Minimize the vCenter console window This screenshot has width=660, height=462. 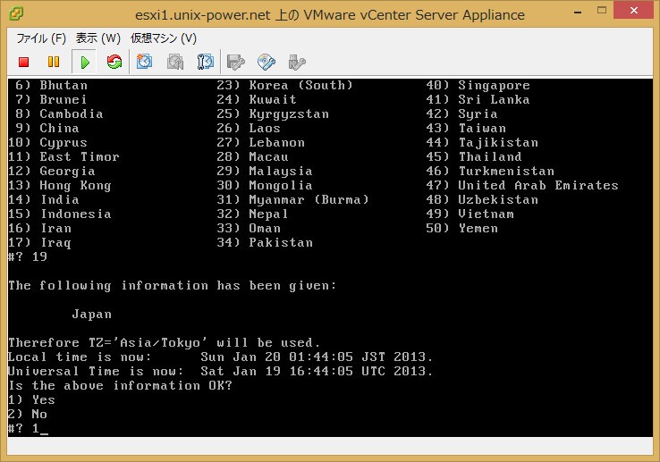(578, 12)
